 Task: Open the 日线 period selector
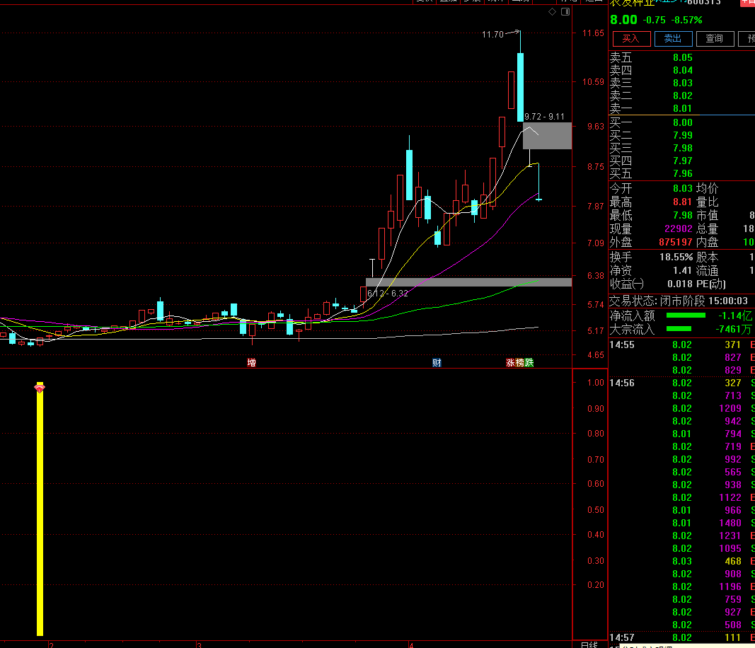589,644
